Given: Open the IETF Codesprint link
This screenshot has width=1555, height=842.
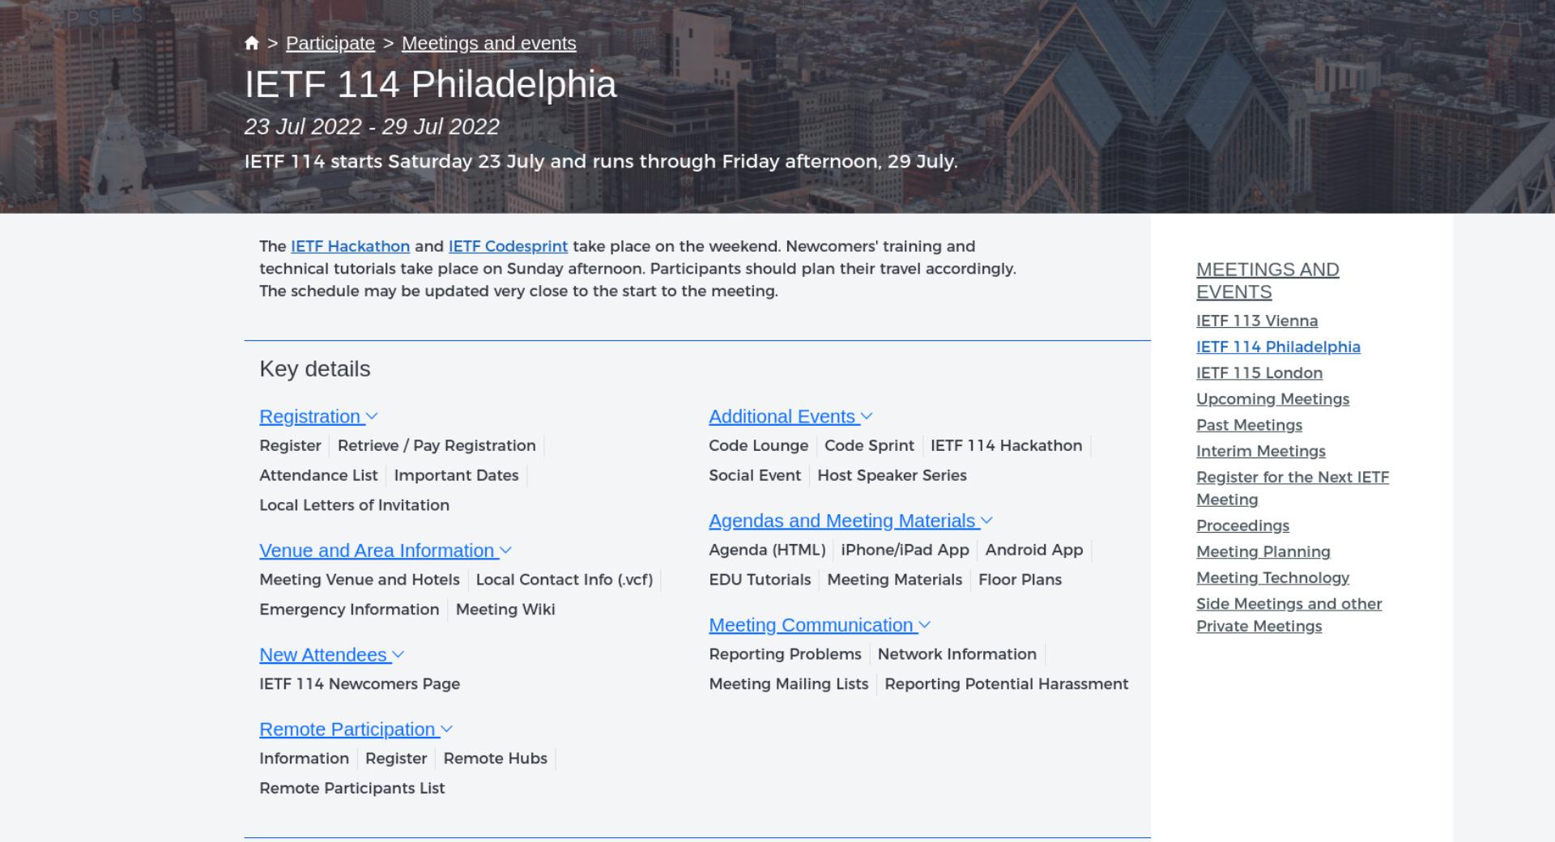Looking at the screenshot, I should coord(508,246).
